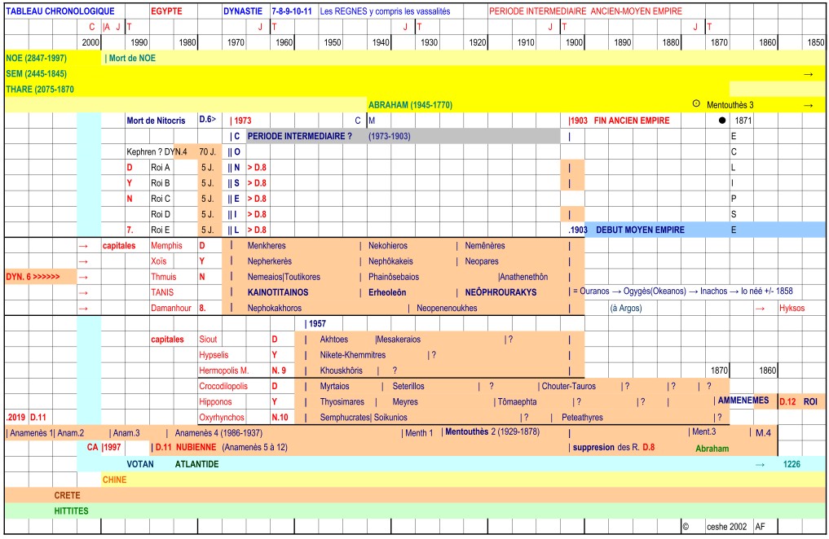Select the "Menkheres" king name
This screenshot has width=829, height=539.
(267, 246)
